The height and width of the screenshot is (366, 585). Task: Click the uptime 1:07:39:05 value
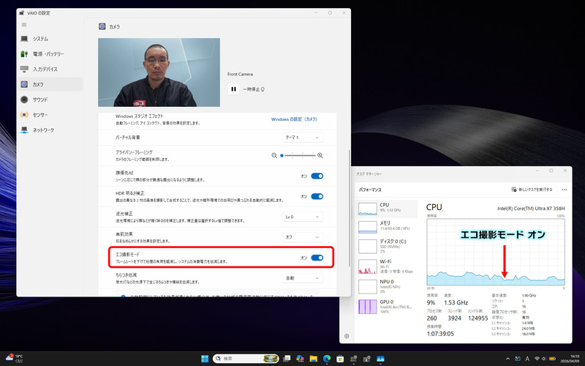tap(440, 334)
